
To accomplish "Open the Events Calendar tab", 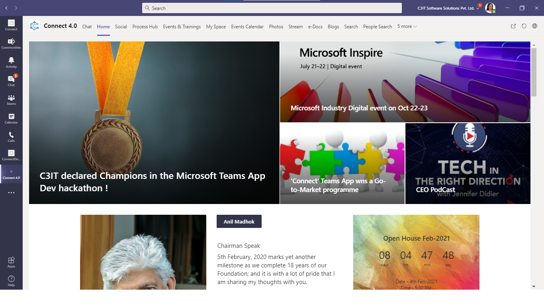I will coord(247,27).
